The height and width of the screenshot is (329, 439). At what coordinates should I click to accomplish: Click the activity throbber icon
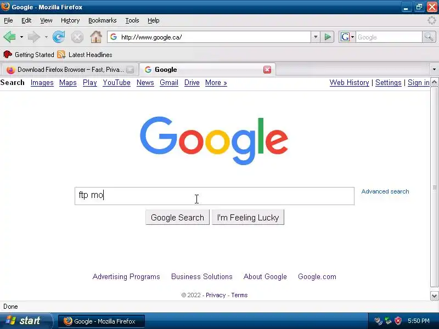click(x=431, y=20)
